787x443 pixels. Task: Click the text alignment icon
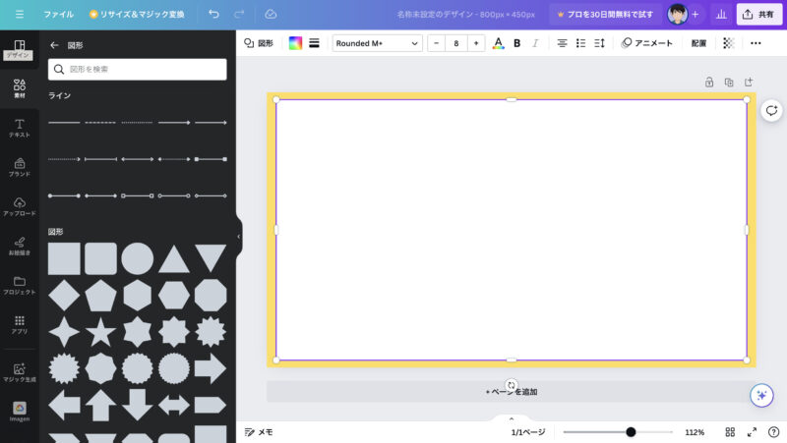(562, 43)
